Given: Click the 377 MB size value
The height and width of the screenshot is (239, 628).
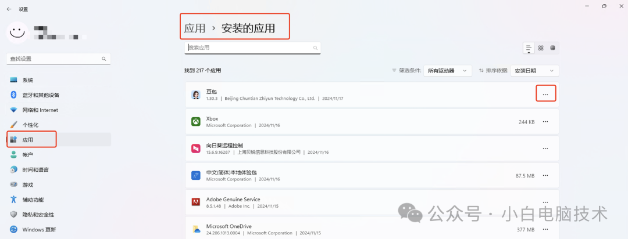Looking at the screenshot, I should [526, 230].
